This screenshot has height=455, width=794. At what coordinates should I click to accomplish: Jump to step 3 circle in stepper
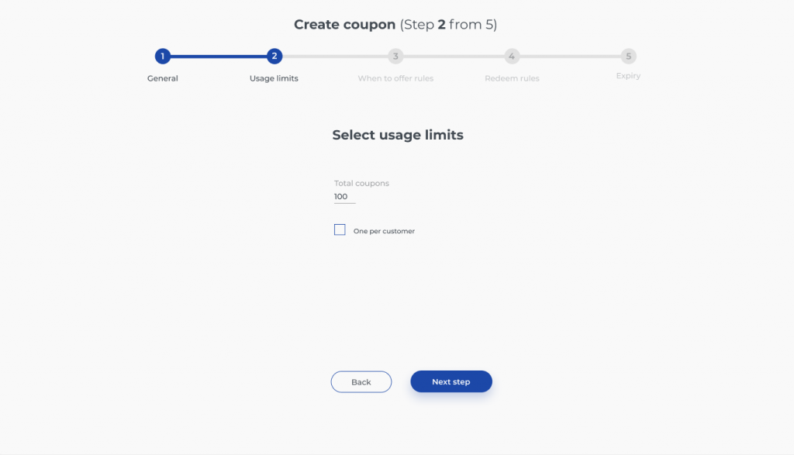pyautogui.click(x=395, y=56)
